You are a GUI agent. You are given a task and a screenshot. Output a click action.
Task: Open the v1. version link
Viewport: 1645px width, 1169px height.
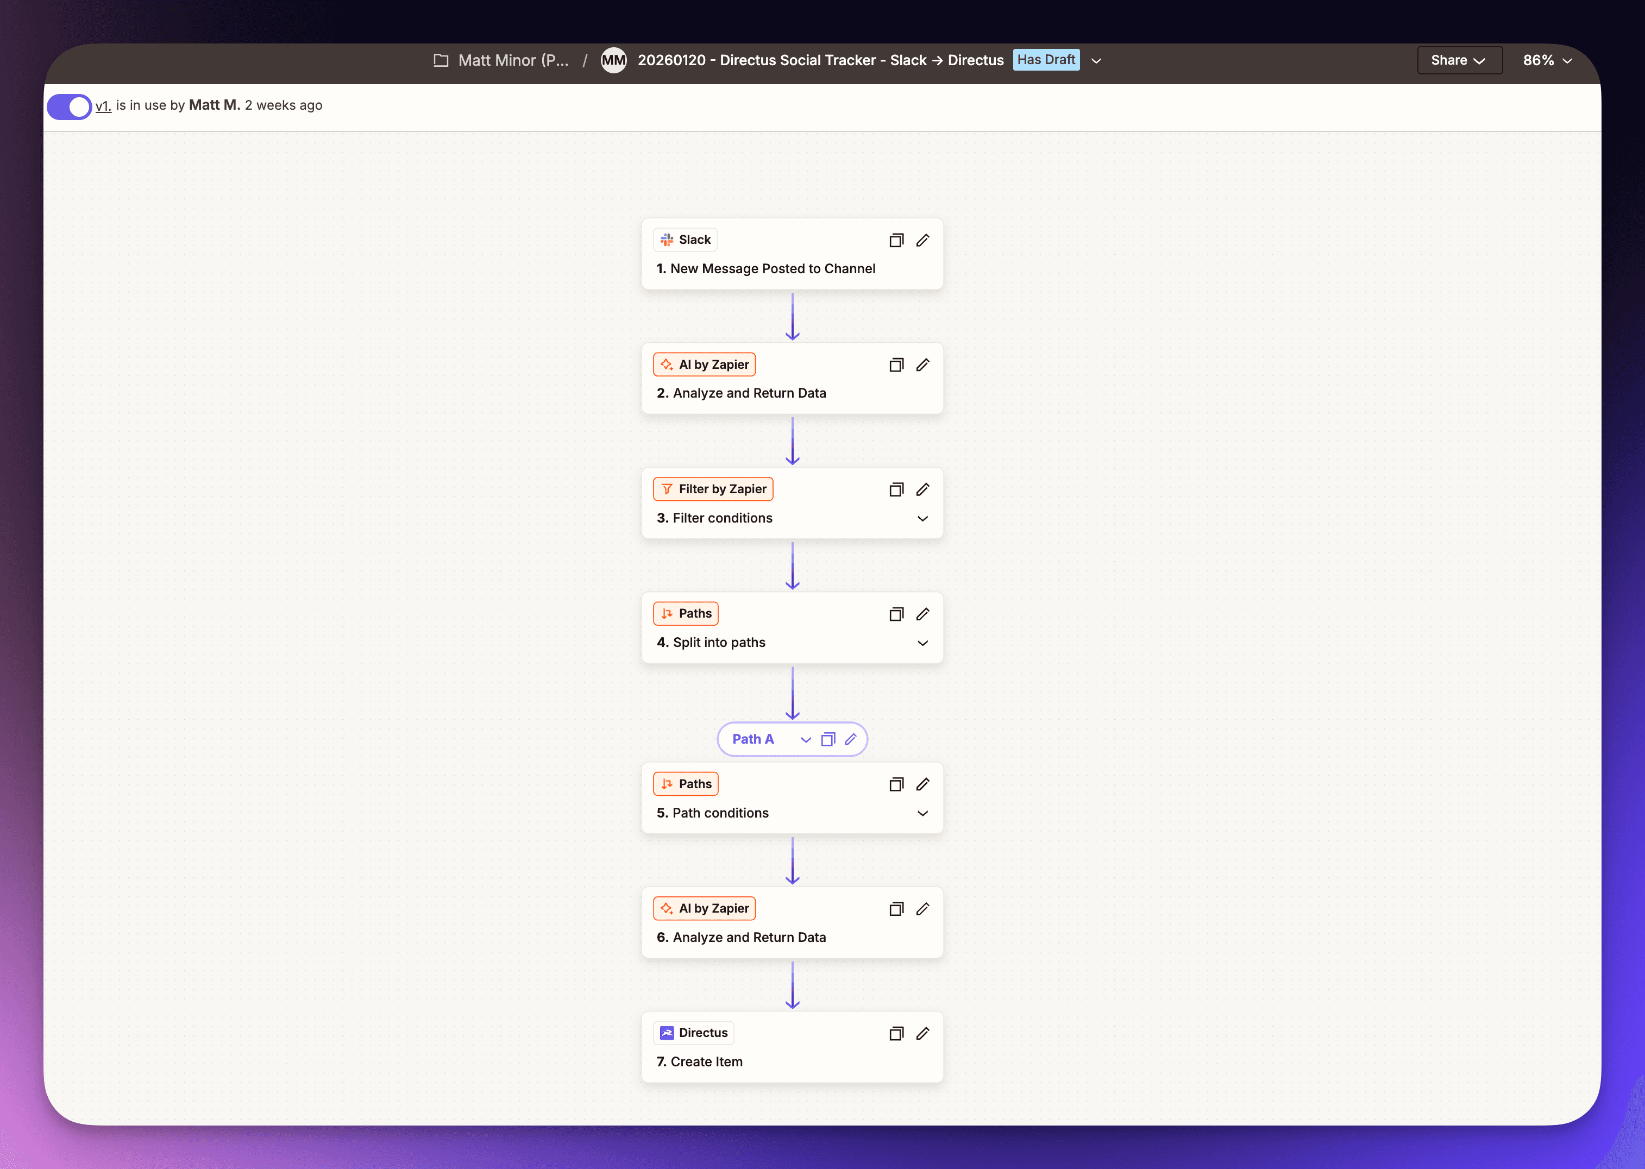click(x=103, y=106)
